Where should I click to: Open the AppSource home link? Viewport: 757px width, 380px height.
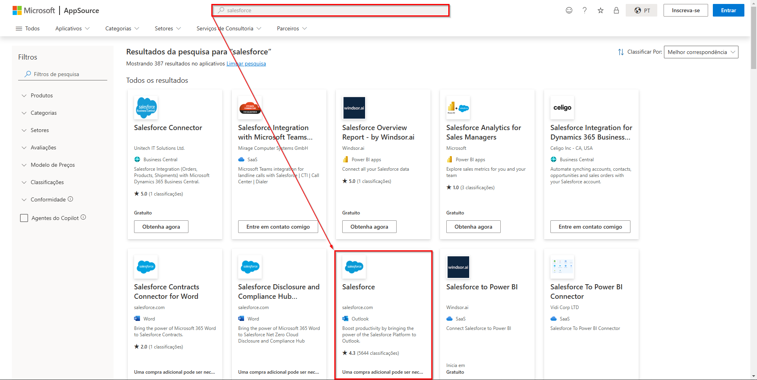[x=81, y=11]
